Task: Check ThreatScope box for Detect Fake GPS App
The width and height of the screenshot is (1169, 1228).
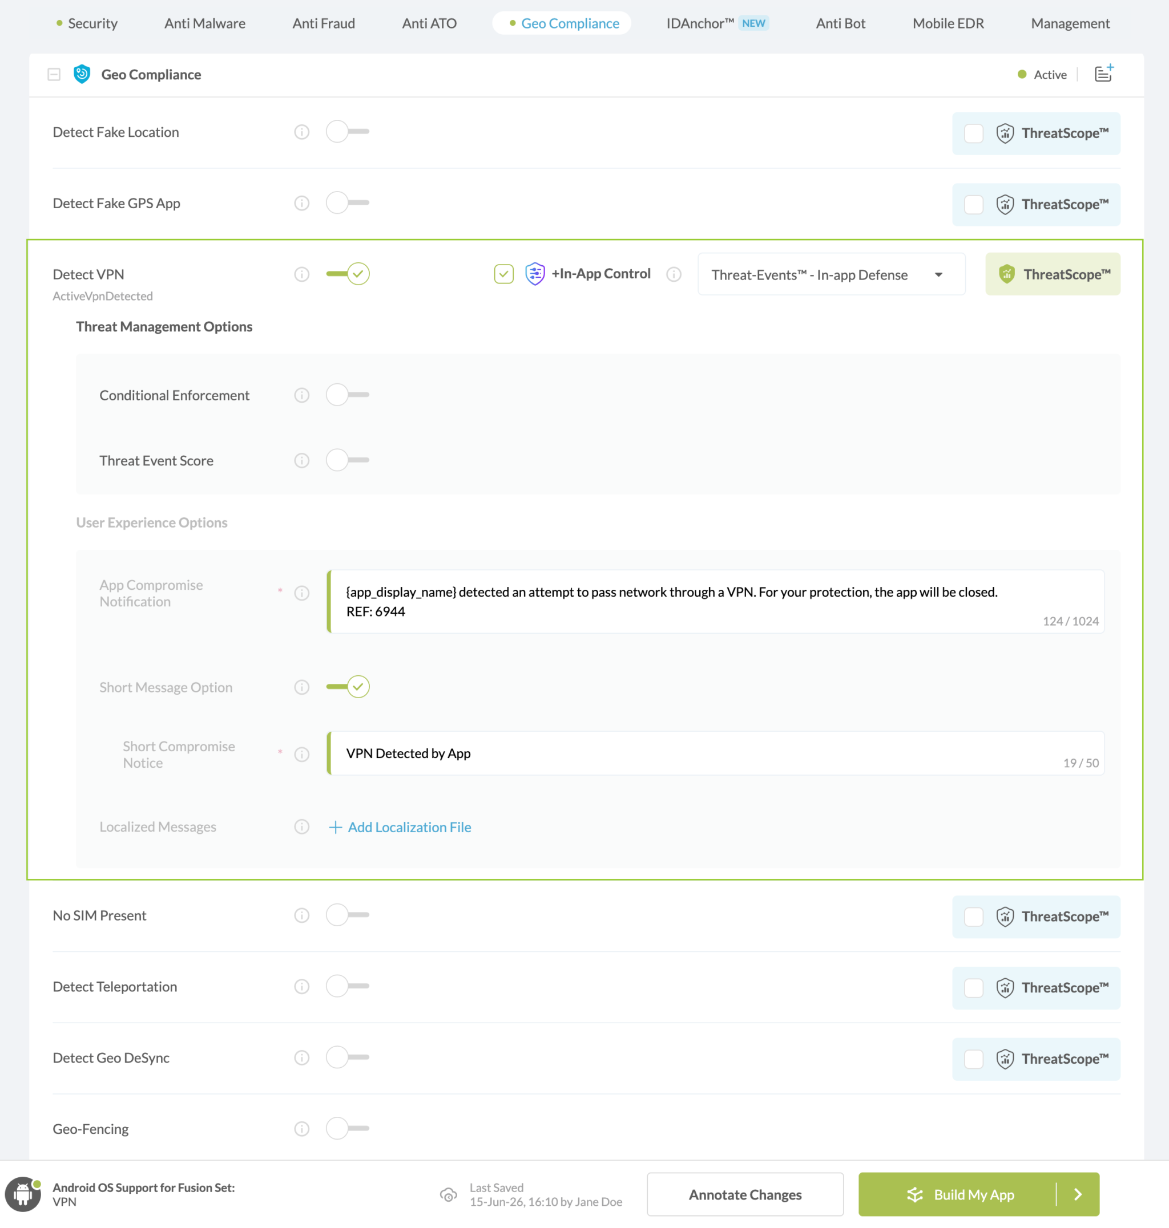Action: 973,204
